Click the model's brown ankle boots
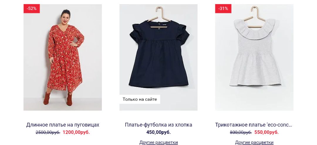The width and height of the screenshot is (317, 145). [x=58, y=99]
